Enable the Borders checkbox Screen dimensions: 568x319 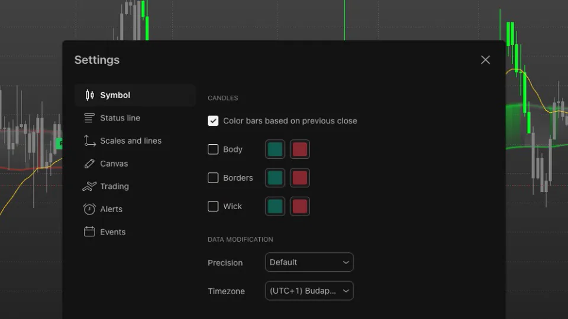(x=213, y=178)
